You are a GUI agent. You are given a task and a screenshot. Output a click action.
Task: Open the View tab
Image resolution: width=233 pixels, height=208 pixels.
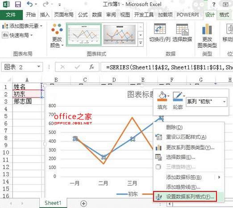(x=125, y=15)
